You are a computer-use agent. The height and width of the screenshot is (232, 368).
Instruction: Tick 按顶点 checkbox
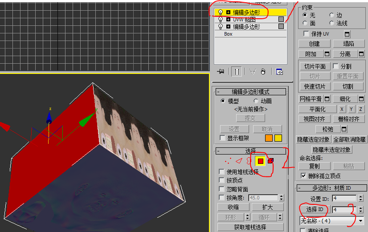[x=221, y=180]
